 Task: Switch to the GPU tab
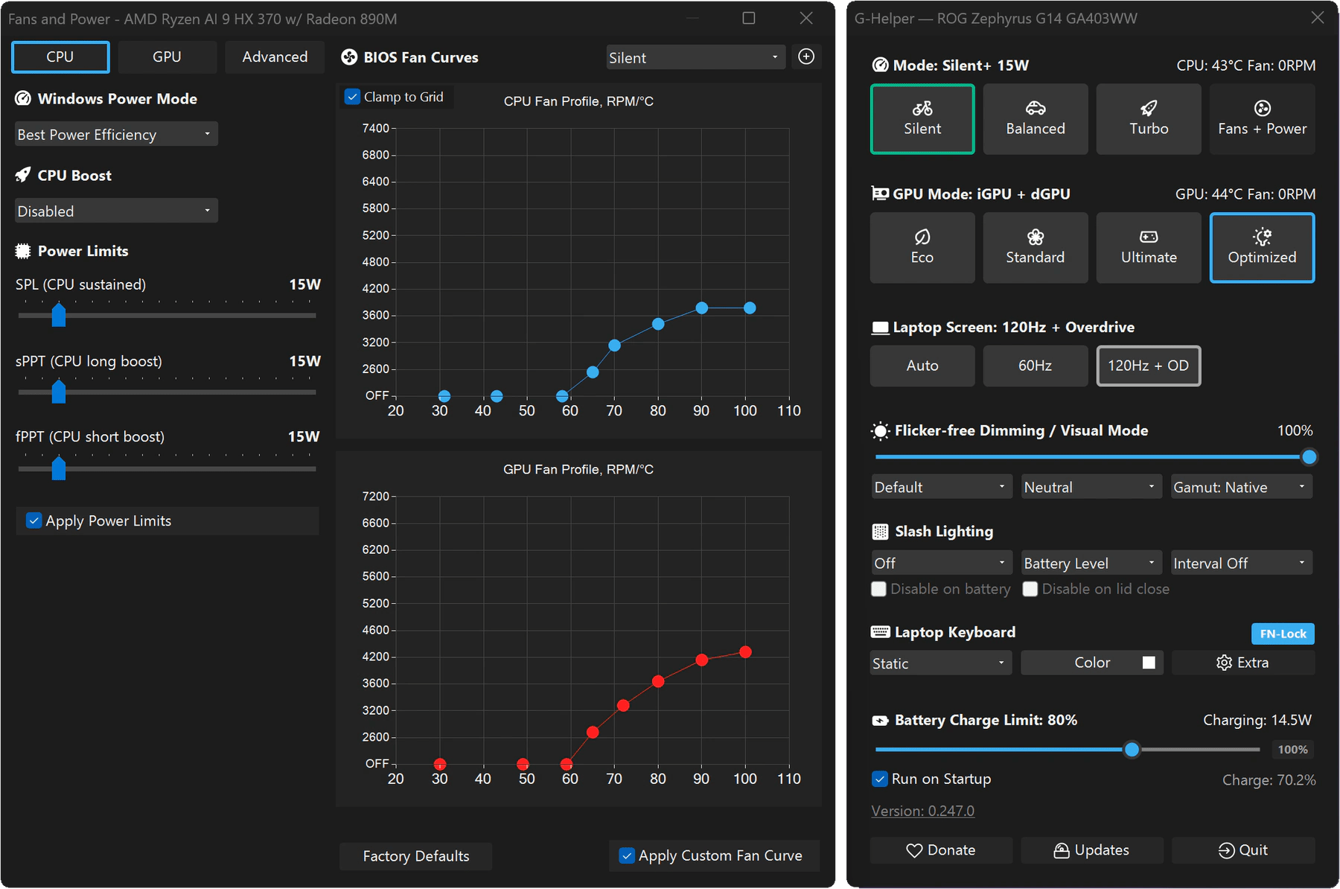pos(167,57)
